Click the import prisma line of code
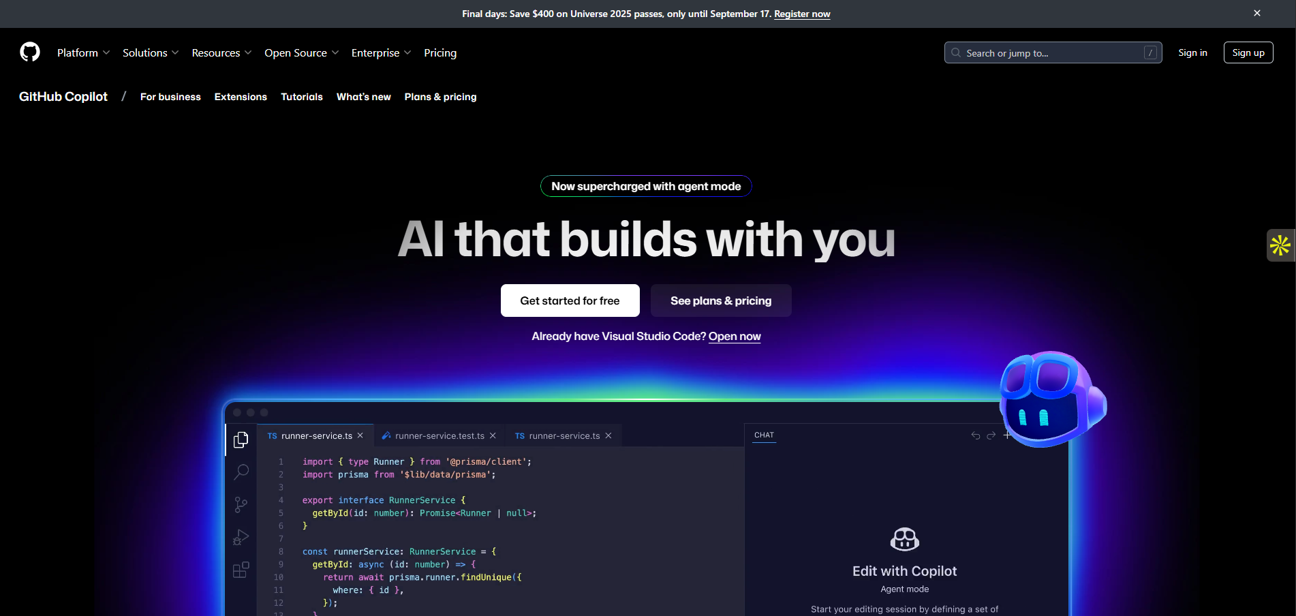1296x616 pixels. 399,474
